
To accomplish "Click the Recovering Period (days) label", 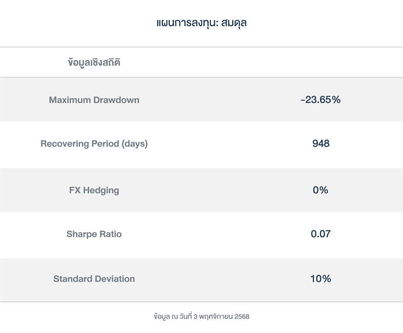I will click(94, 144).
